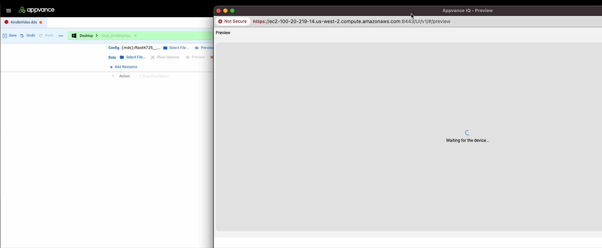Open the three-dots more options menu

point(61,36)
